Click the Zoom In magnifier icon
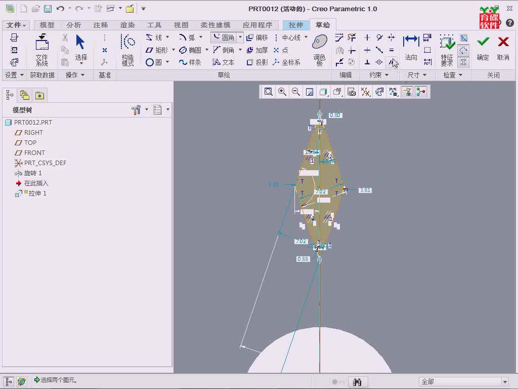The image size is (518, 389). (282, 92)
